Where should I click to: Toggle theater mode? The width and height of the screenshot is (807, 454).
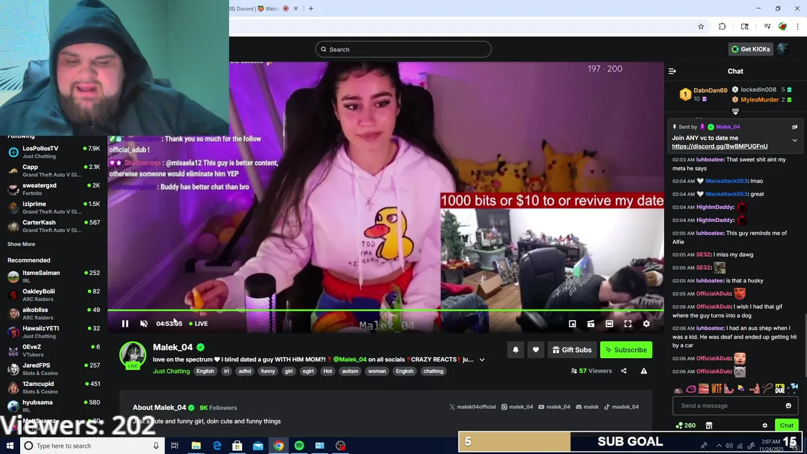[609, 323]
